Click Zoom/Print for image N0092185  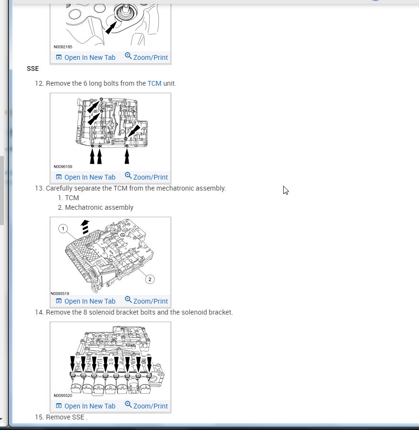(150, 57)
